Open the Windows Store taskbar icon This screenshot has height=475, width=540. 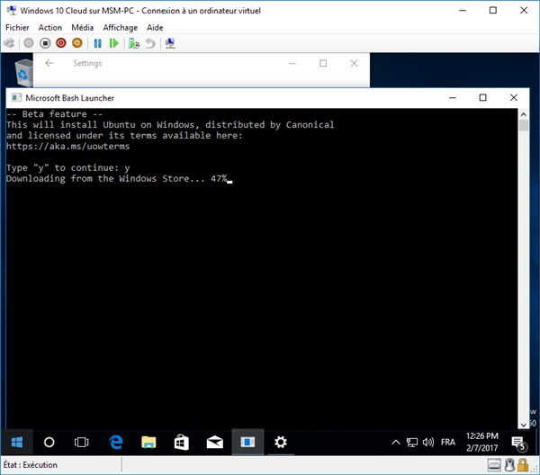(x=181, y=442)
